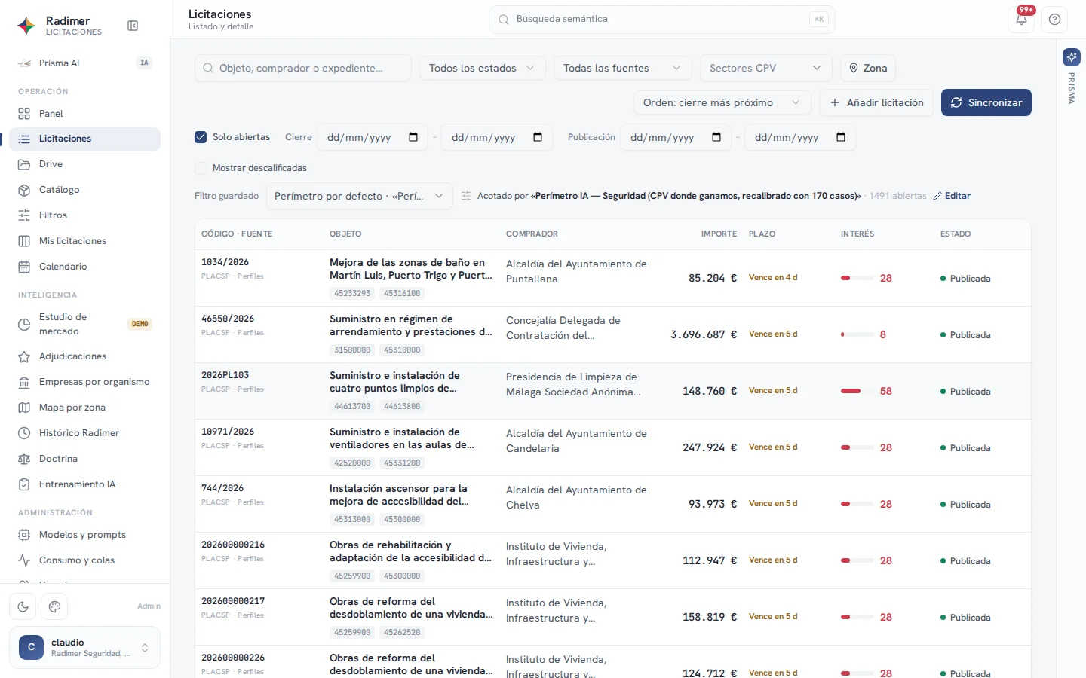Open Cierre start date calendar picker

point(413,137)
